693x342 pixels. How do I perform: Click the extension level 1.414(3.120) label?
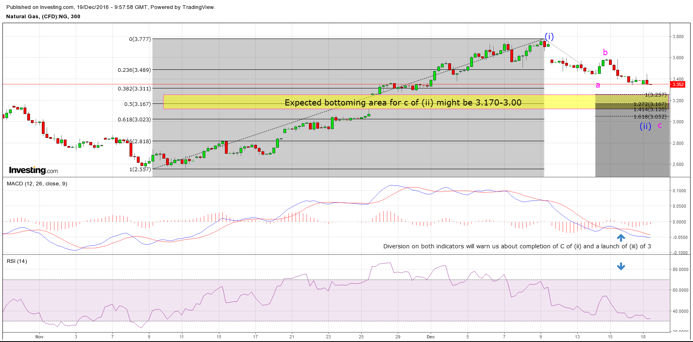(650, 109)
